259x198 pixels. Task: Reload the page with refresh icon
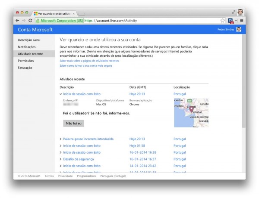[x=30, y=21]
